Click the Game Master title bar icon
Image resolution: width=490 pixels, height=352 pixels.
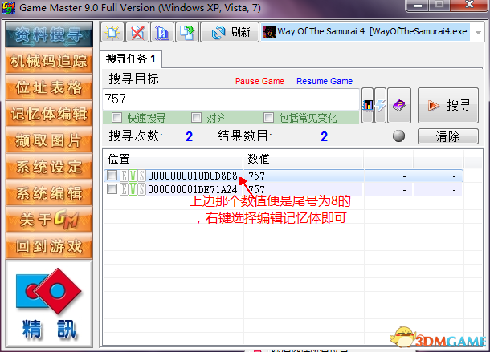pos(9,7)
